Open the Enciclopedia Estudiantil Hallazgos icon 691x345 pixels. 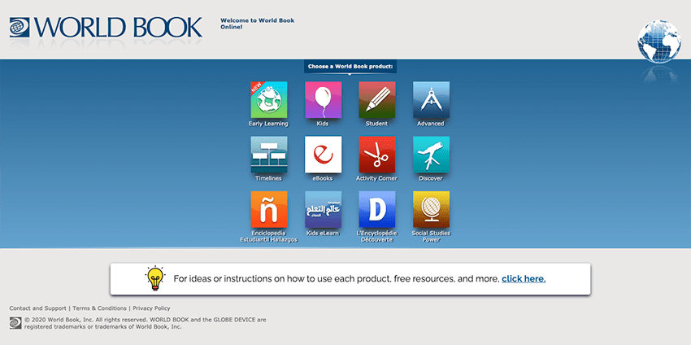269,209
